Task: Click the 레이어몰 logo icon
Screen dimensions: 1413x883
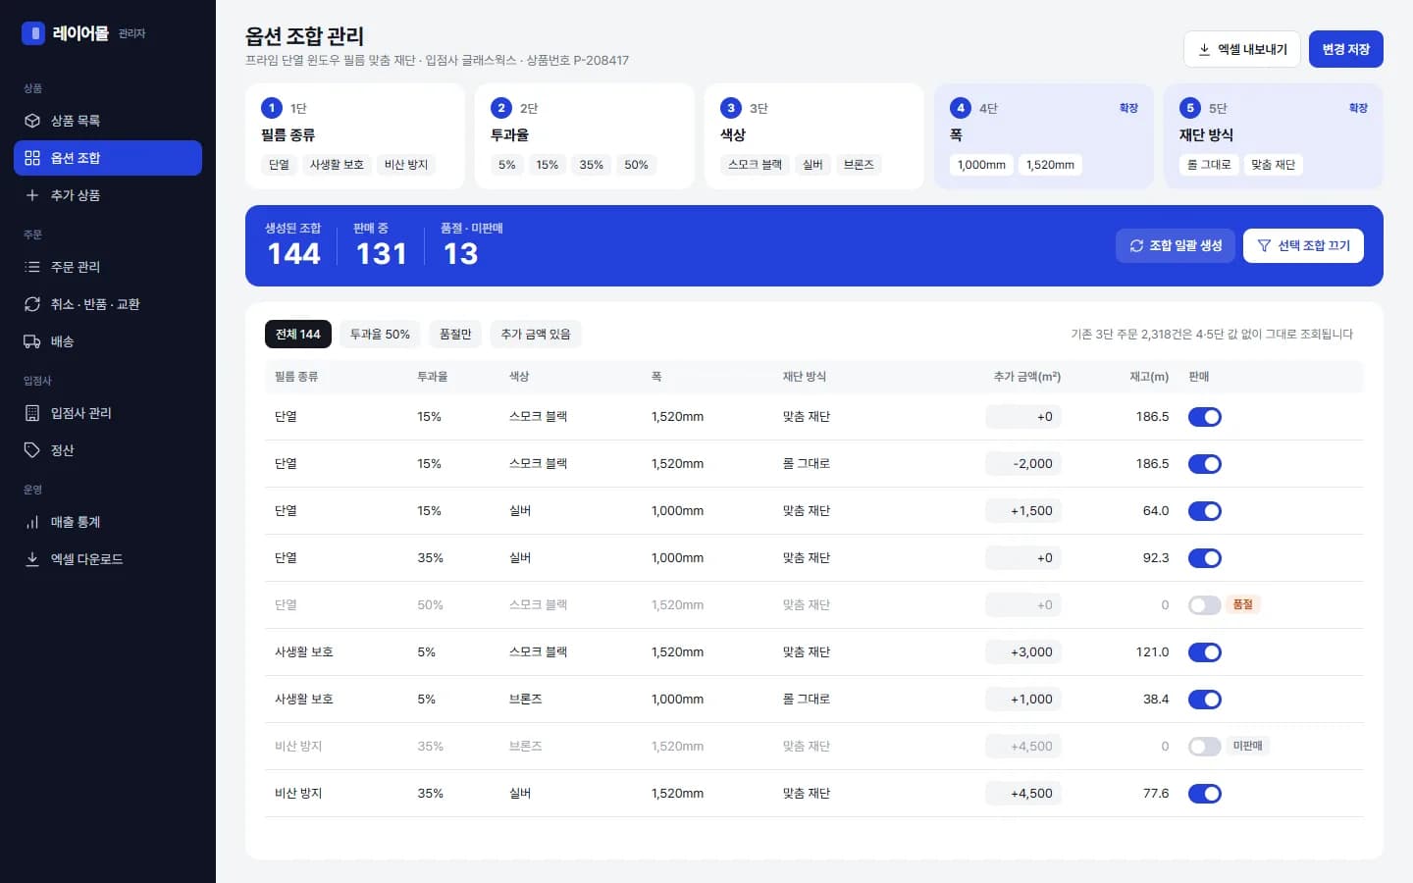Action: coord(33,33)
